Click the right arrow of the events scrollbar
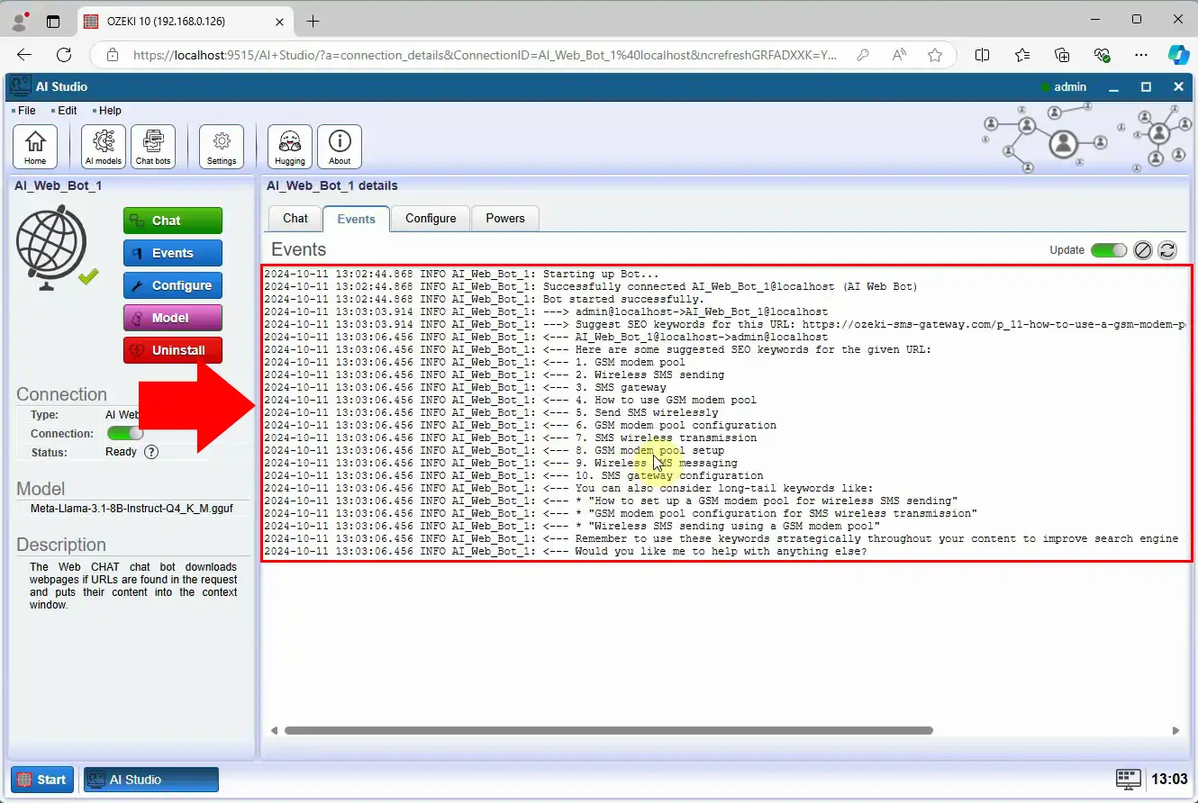The image size is (1198, 803). [x=1175, y=731]
